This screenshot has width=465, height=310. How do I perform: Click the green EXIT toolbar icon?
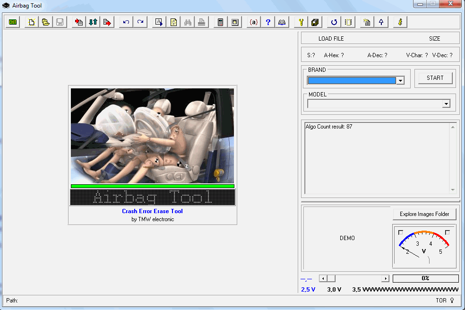point(13,22)
